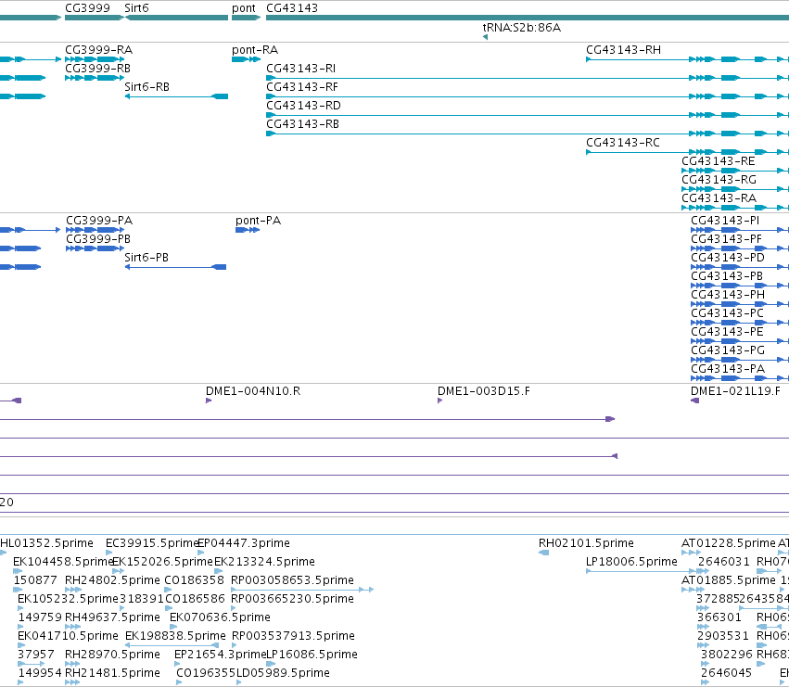
Task: Select protein CG3999-PB label
Action: (x=98, y=239)
